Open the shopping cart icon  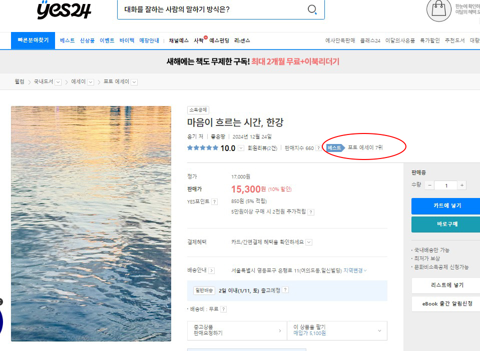(x=438, y=9)
